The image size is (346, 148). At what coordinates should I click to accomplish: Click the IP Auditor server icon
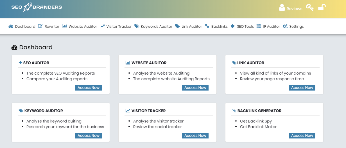coord(259,26)
